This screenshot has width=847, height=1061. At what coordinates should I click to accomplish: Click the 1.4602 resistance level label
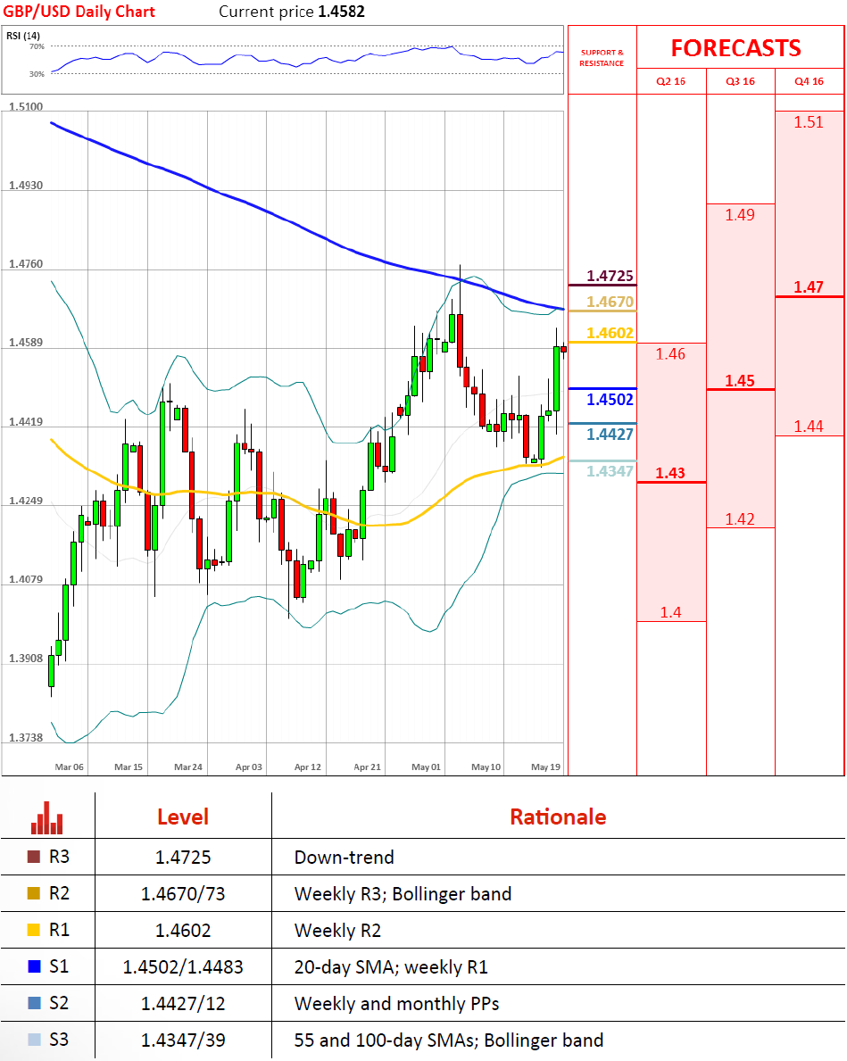[610, 333]
